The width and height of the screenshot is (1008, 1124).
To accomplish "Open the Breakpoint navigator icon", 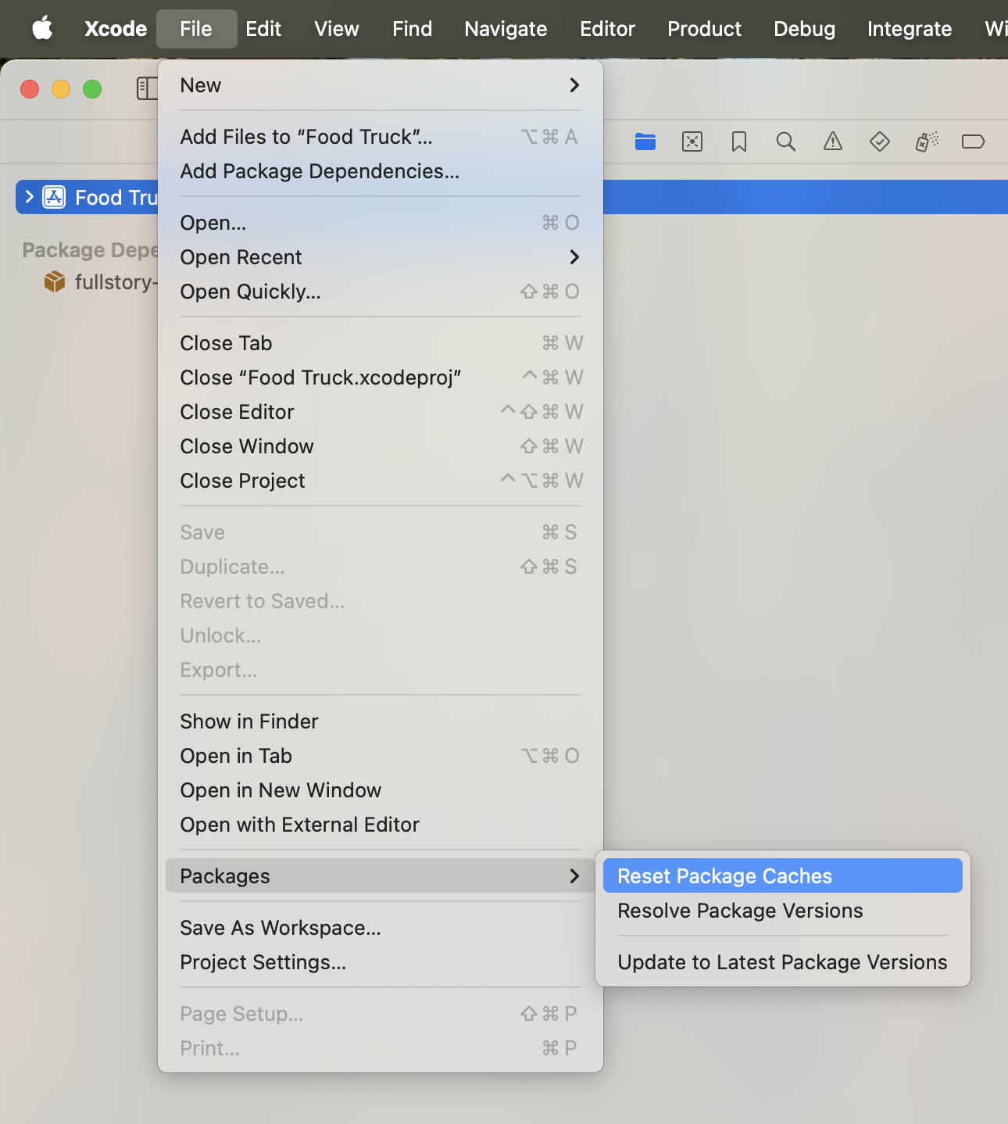I will click(x=974, y=141).
